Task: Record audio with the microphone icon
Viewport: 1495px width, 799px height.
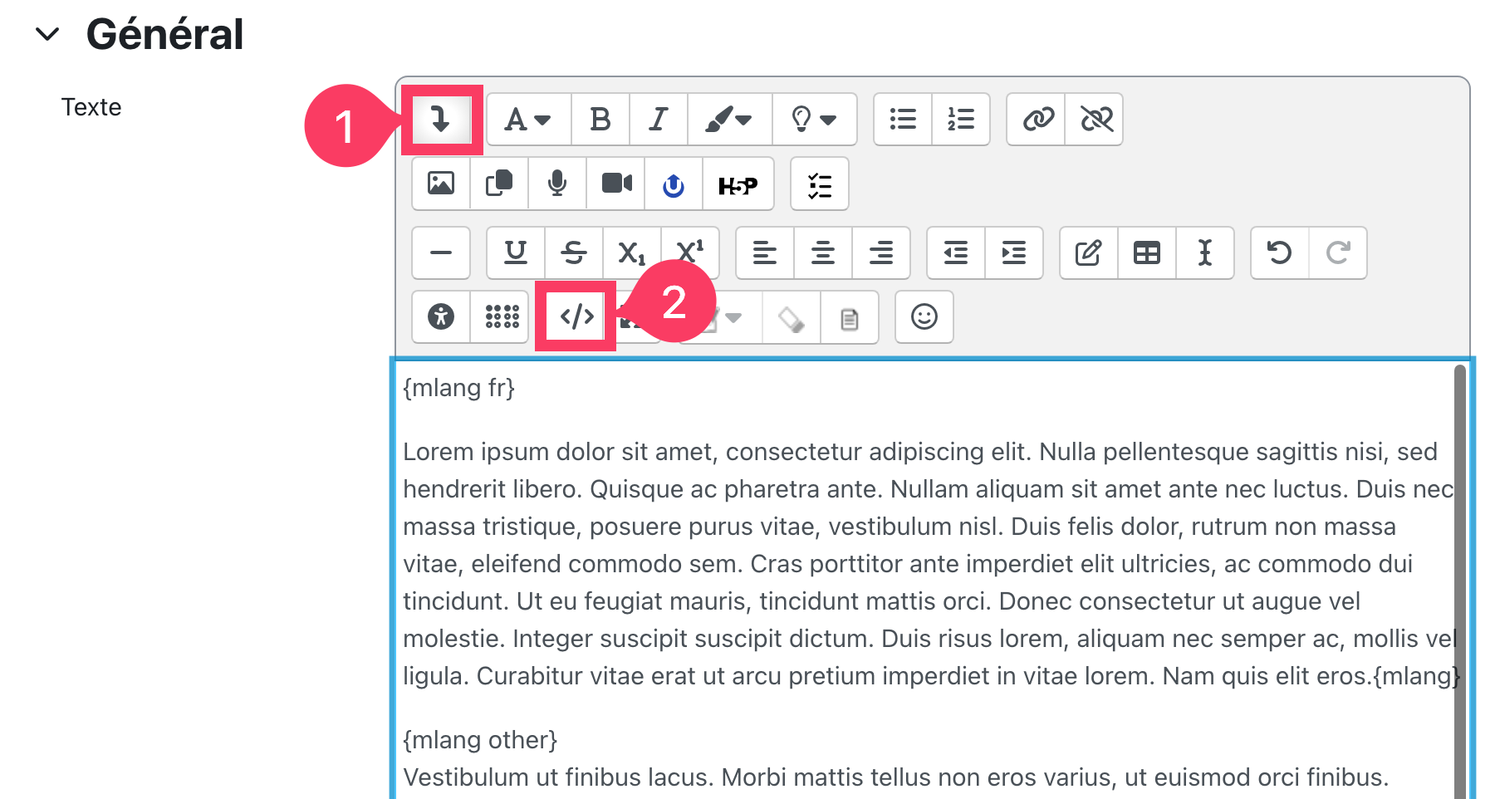Action: 557,184
